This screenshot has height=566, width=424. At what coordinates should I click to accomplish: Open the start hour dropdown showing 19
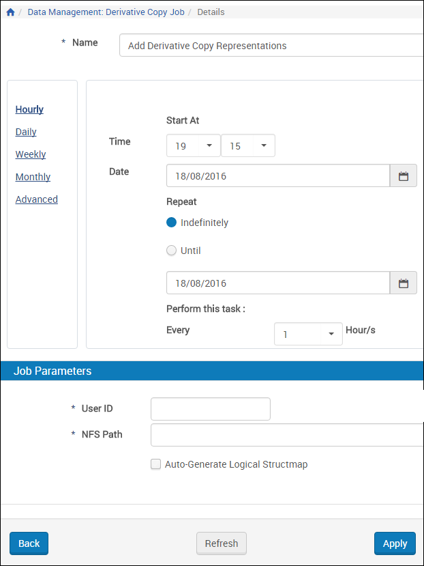[x=194, y=146]
